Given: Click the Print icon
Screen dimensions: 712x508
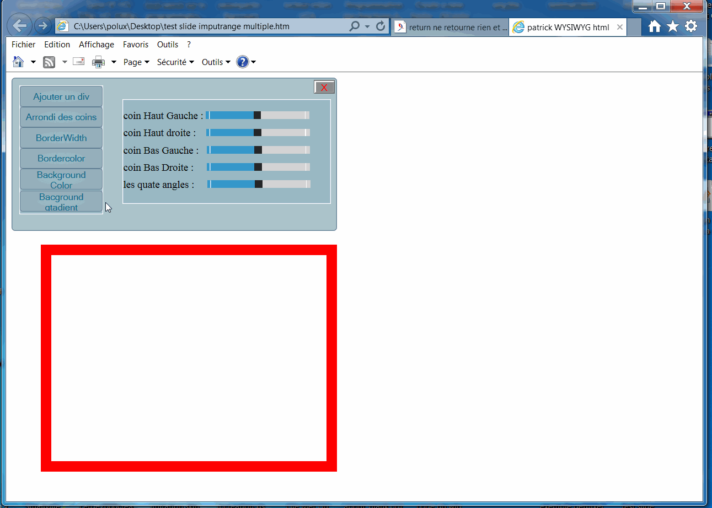Looking at the screenshot, I should click(x=98, y=62).
